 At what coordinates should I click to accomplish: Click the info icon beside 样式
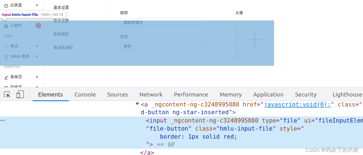pos(6,47)
